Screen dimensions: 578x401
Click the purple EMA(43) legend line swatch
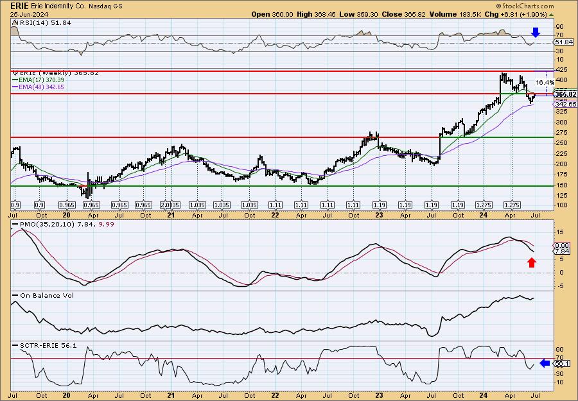pos(15,87)
